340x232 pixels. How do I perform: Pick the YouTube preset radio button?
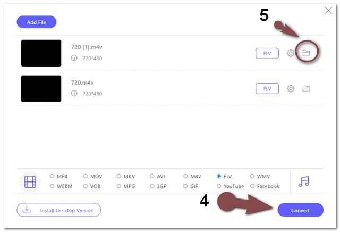(x=219, y=186)
